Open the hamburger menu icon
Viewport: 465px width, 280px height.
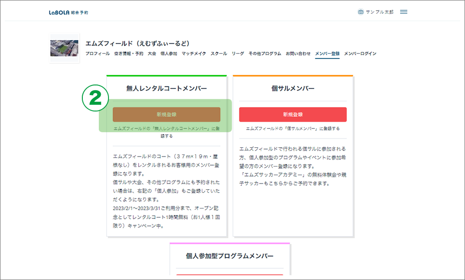pyautogui.click(x=403, y=12)
